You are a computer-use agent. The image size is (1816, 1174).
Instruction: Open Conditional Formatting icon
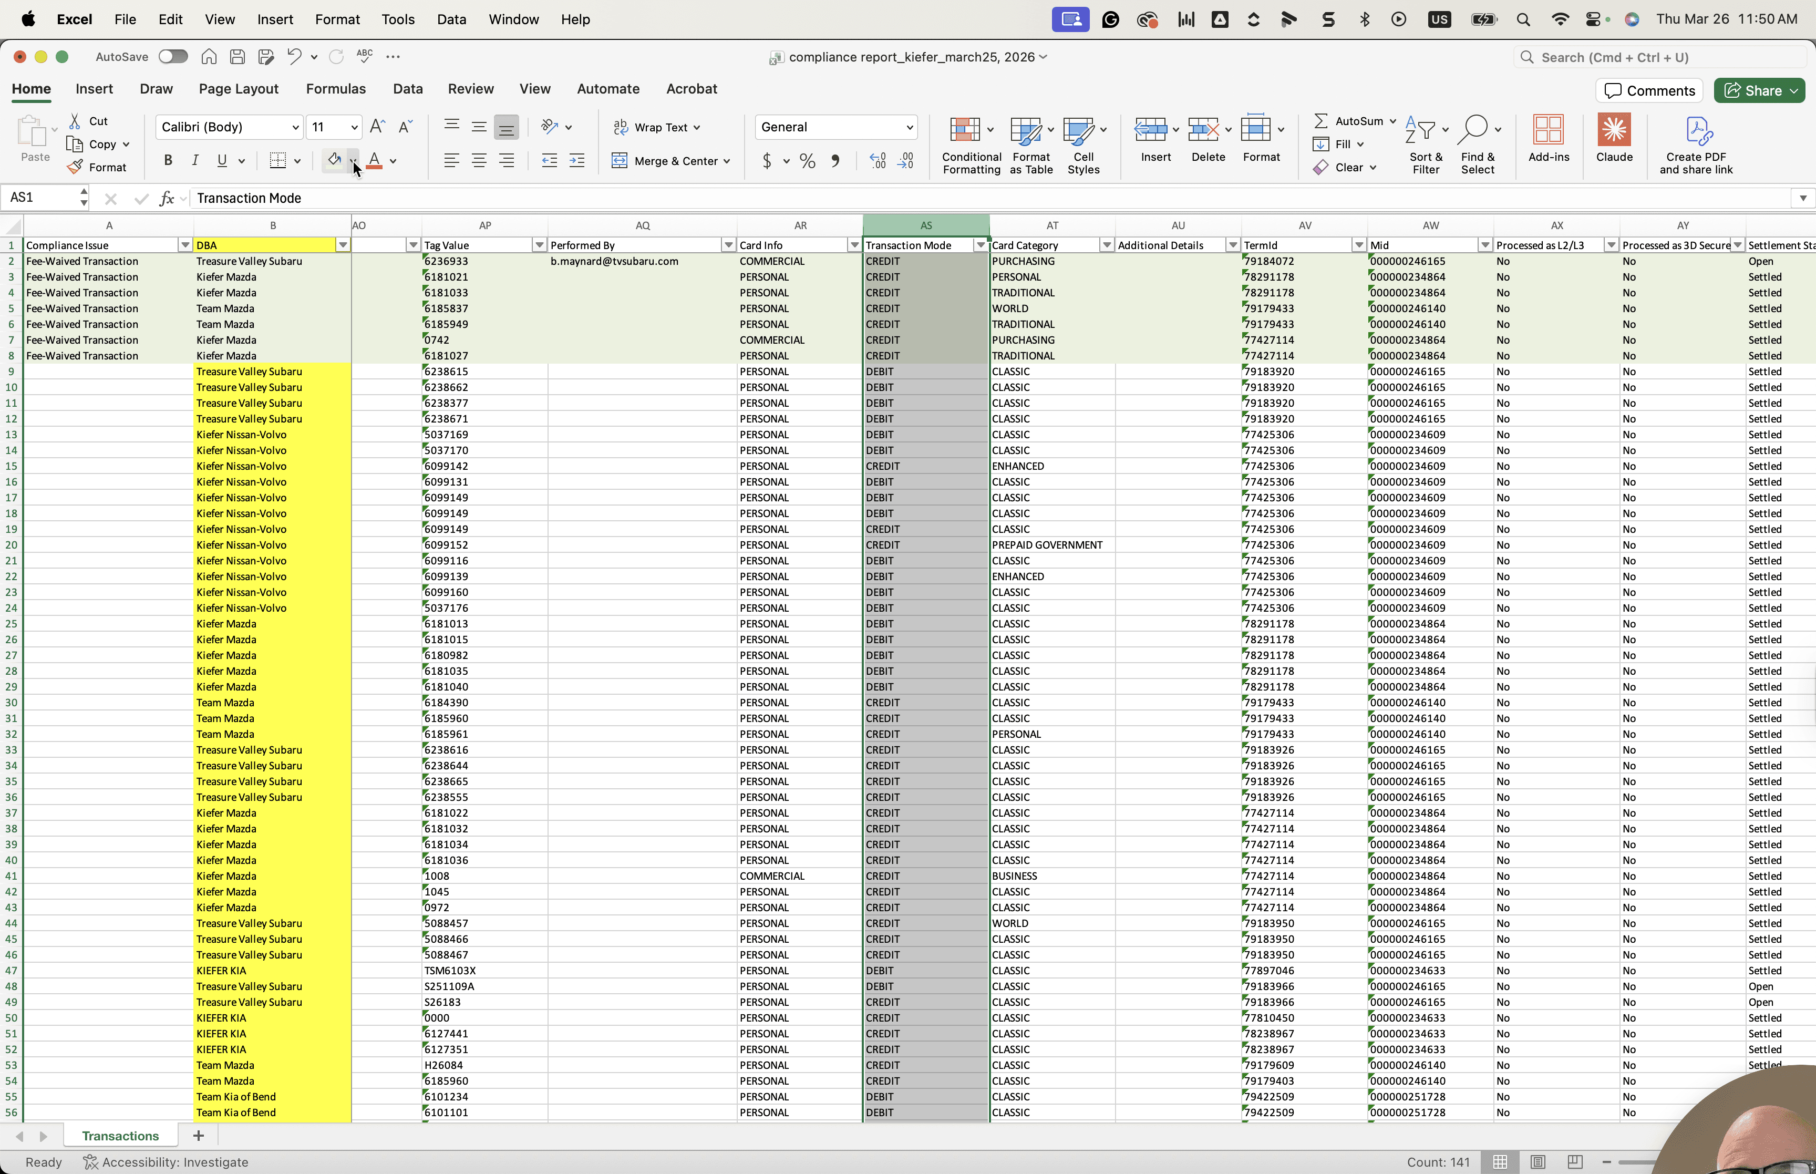click(x=964, y=130)
